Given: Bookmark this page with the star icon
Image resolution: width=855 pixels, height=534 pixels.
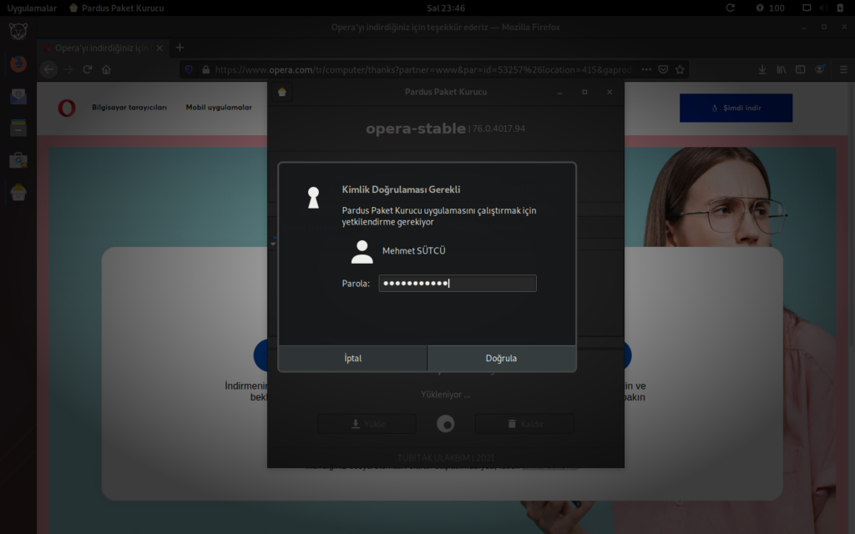Looking at the screenshot, I should [x=680, y=70].
